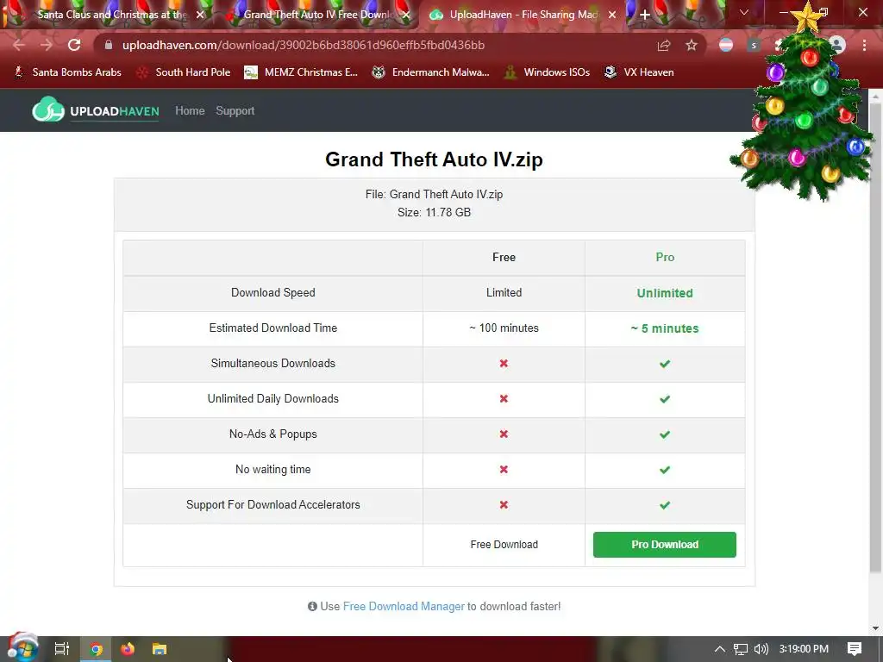883x662 pixels.
Task: Click the page's vertical scrollbar
Action: [876, 338]
